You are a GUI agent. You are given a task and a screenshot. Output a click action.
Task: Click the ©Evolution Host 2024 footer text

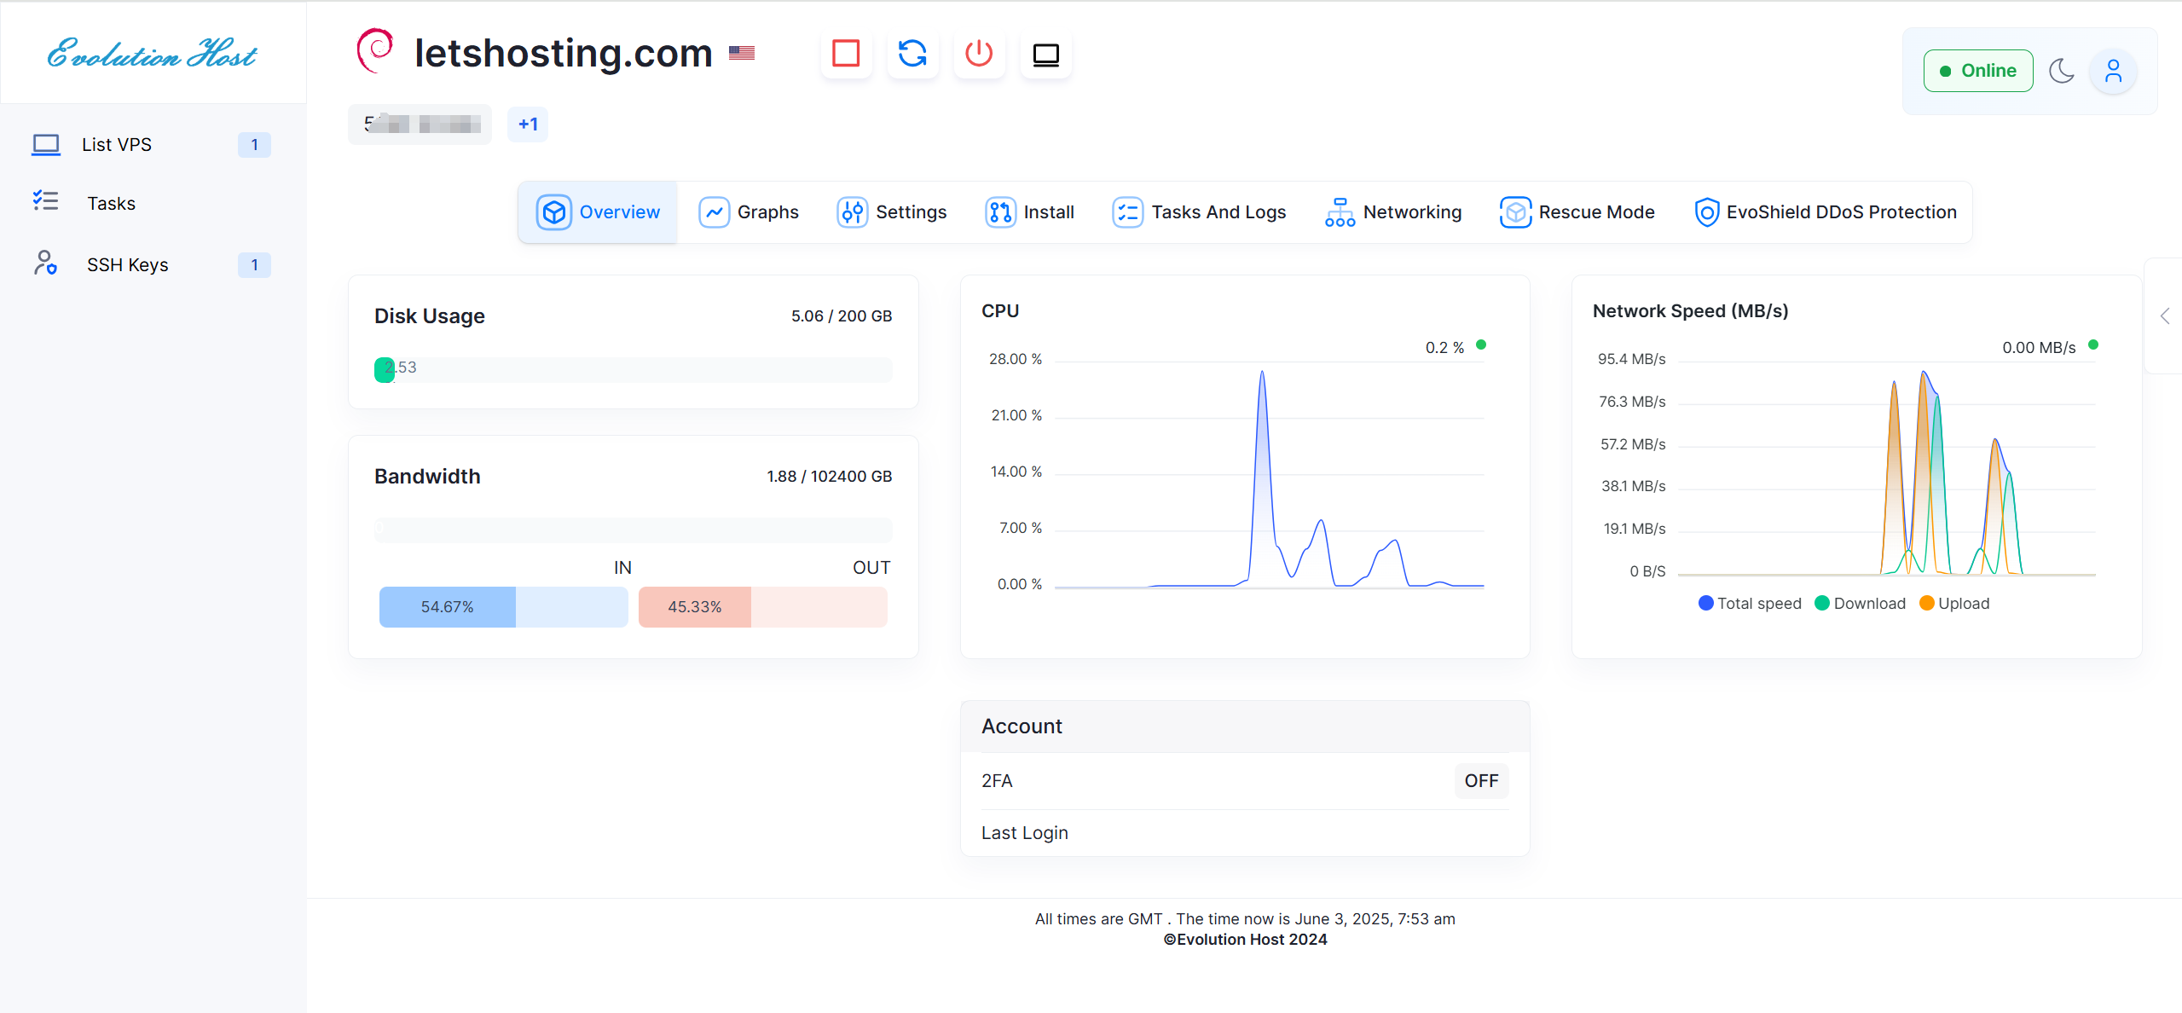(x=1245, y=940)
